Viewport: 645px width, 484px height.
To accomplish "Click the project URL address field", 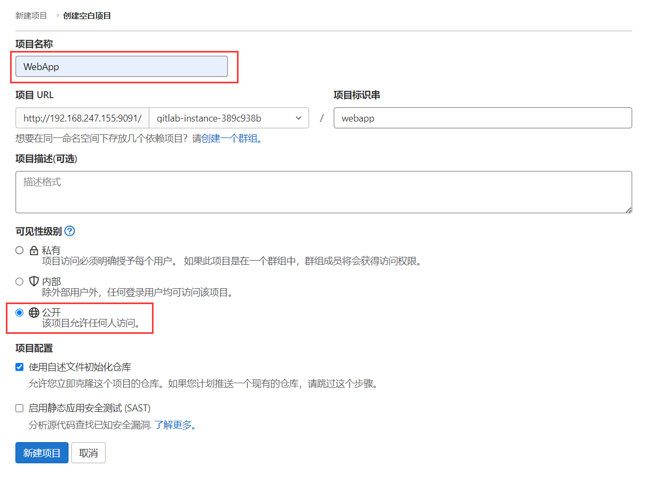I will pyautogui.click(x=83, y=118).
